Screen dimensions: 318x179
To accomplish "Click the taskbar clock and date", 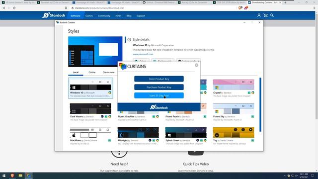I will point(304,176).
